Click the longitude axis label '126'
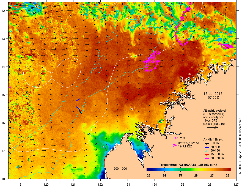Image resolution: width=242 pixels, height=187 pixels. [x=209, y=184]
